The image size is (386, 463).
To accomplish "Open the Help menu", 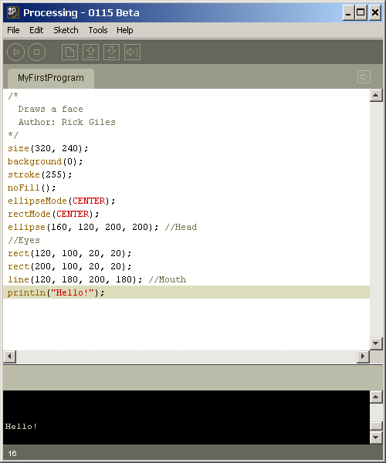I will 124,30.
